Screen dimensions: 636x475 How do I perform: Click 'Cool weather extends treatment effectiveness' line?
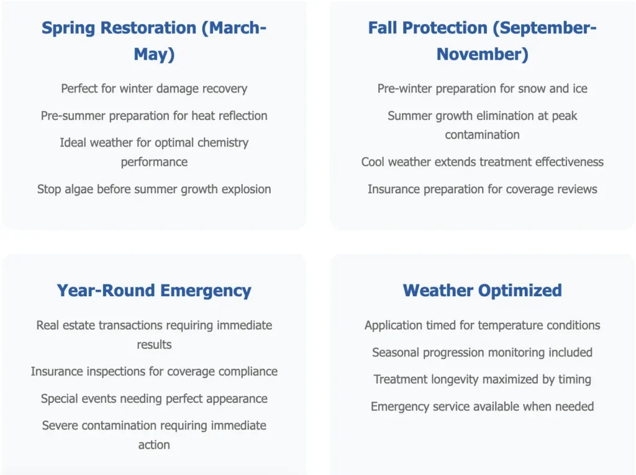(482, 162)
